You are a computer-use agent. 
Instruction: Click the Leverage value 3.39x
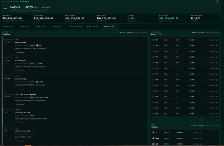click(131, 18)
